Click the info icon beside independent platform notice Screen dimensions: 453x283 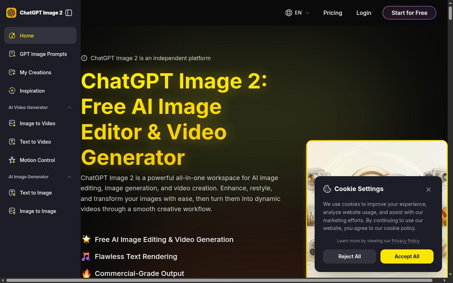coord(84,58)
